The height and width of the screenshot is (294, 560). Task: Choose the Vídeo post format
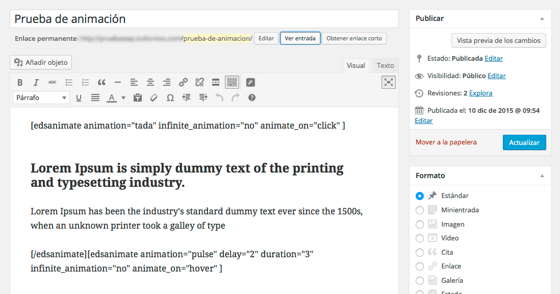419,238
